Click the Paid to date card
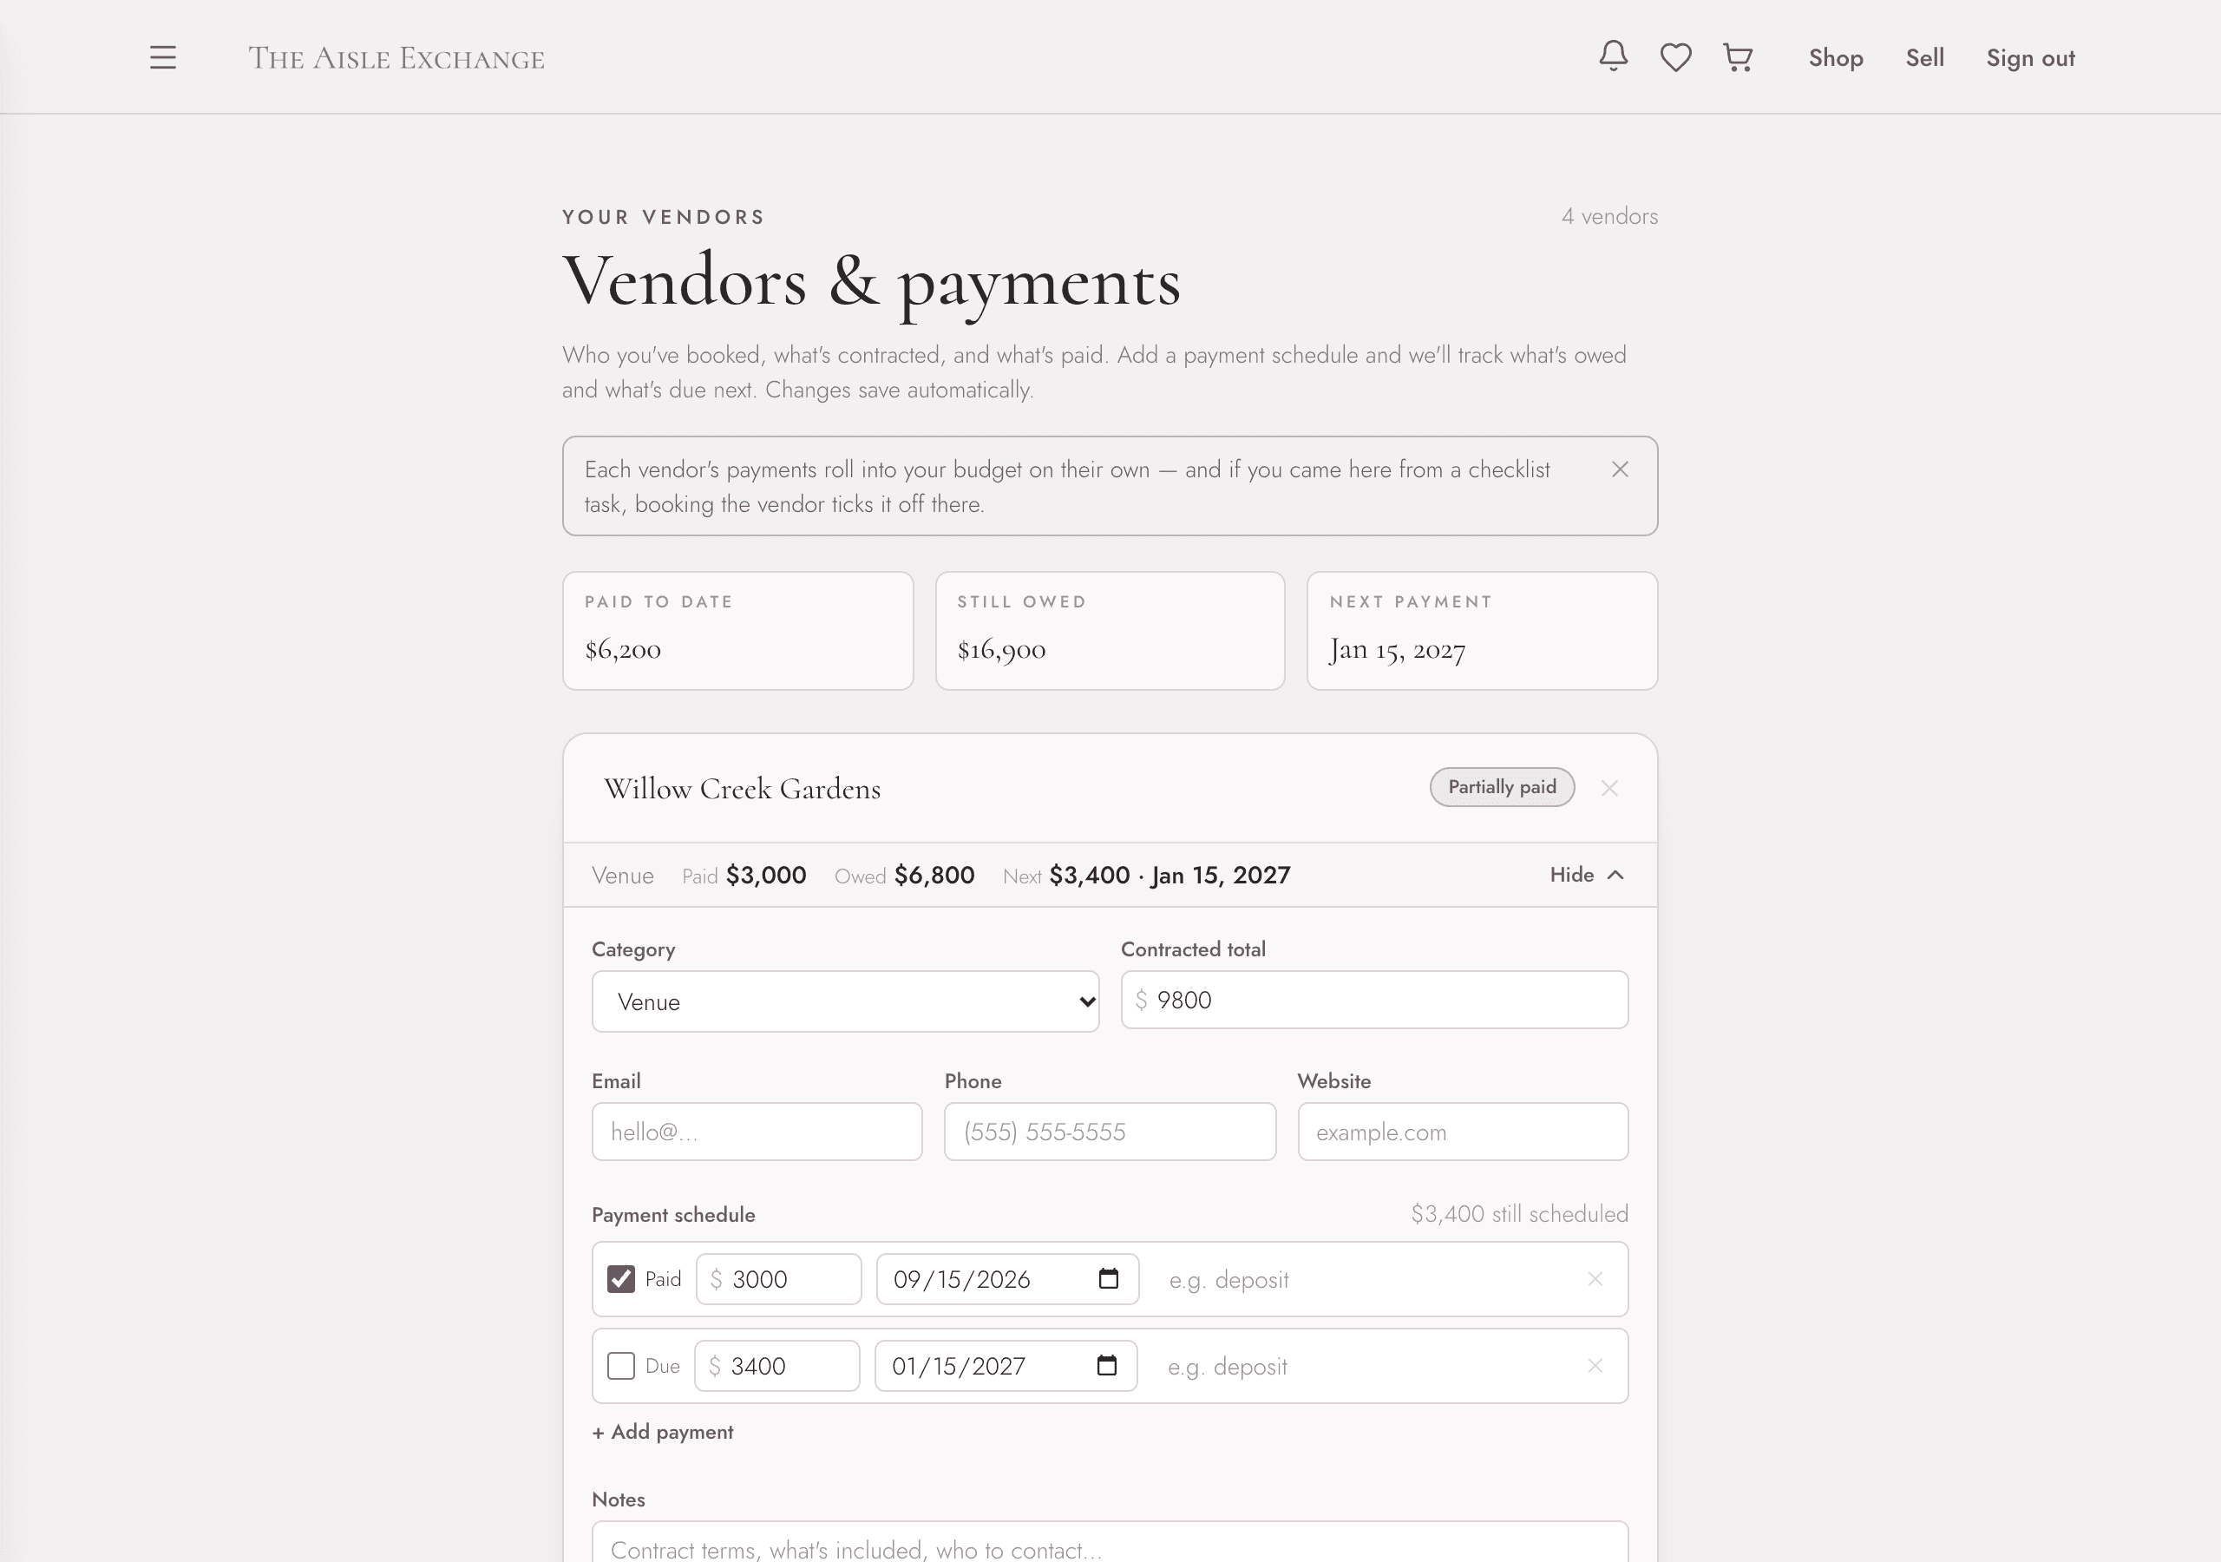Image resolution: width=2221 pixels, height=1562 pixels. (738, 631)
